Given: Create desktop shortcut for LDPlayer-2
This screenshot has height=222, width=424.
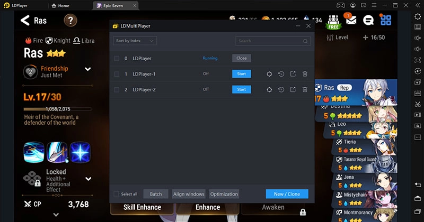Looking at the screenshot, I should (293, 90).
